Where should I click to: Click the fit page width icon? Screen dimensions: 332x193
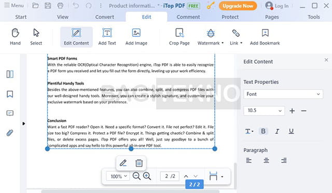pos(213,176)
